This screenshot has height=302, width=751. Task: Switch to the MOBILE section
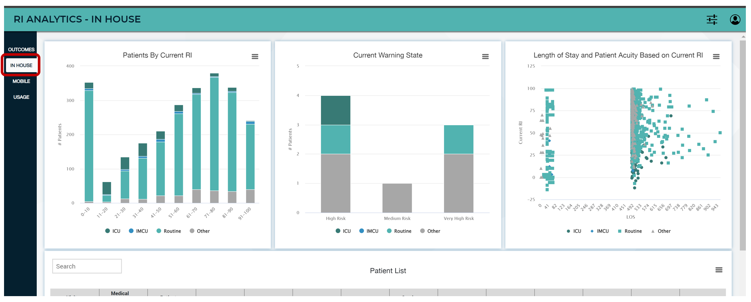(21, 81)
